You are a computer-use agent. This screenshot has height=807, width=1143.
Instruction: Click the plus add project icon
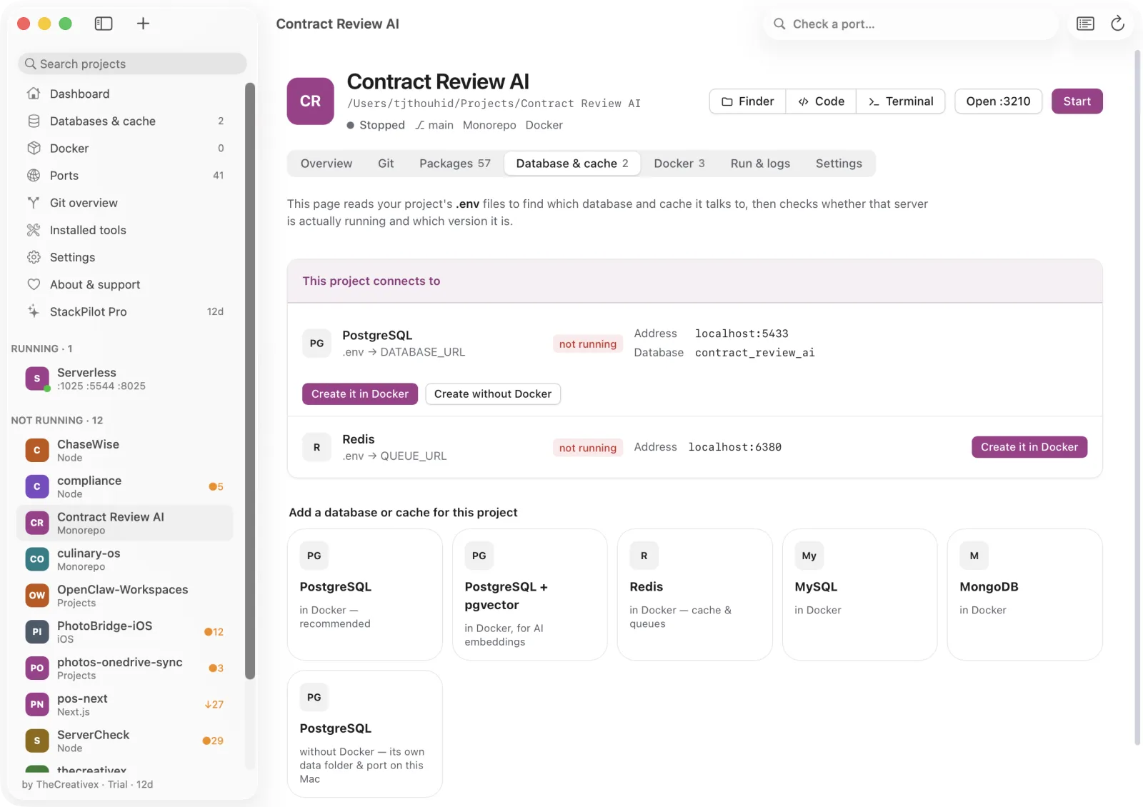click(143, 24)
